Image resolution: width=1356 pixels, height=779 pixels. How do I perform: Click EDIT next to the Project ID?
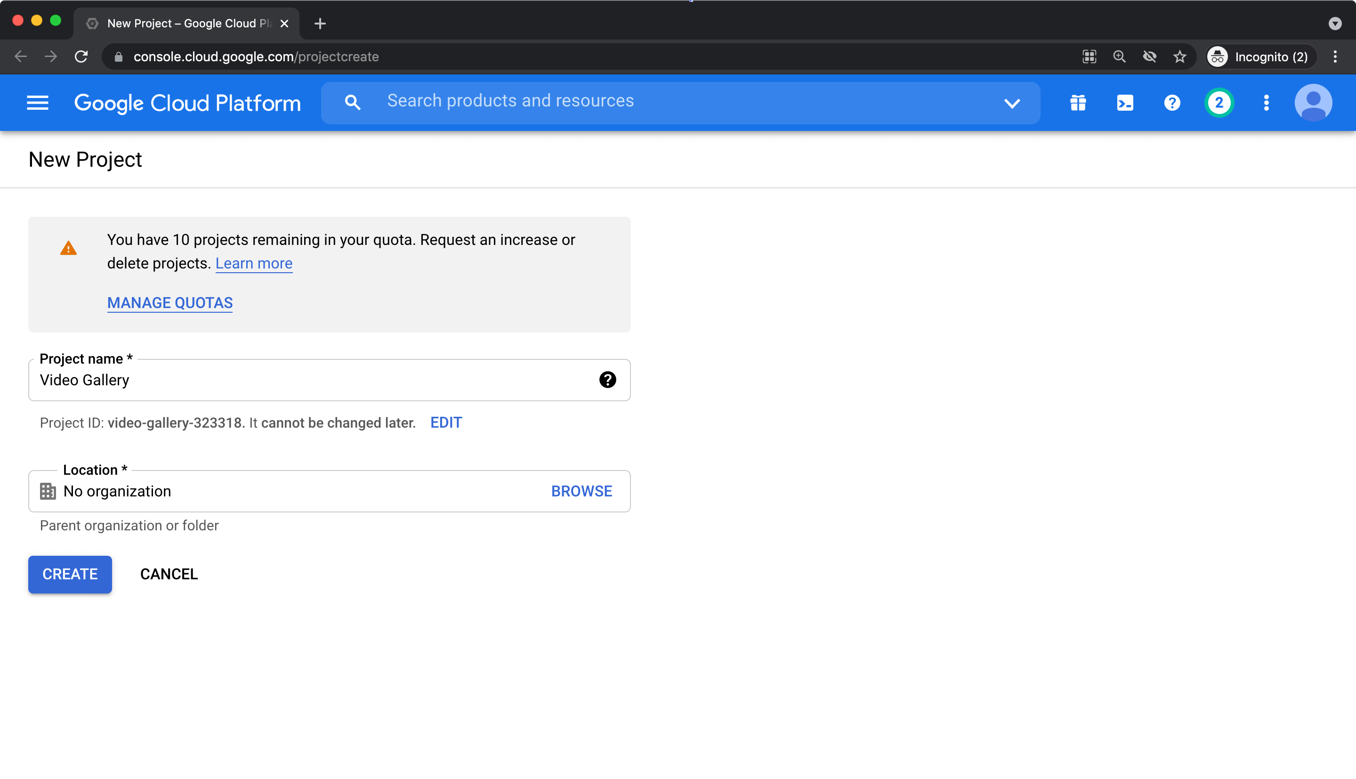[446, 422]
